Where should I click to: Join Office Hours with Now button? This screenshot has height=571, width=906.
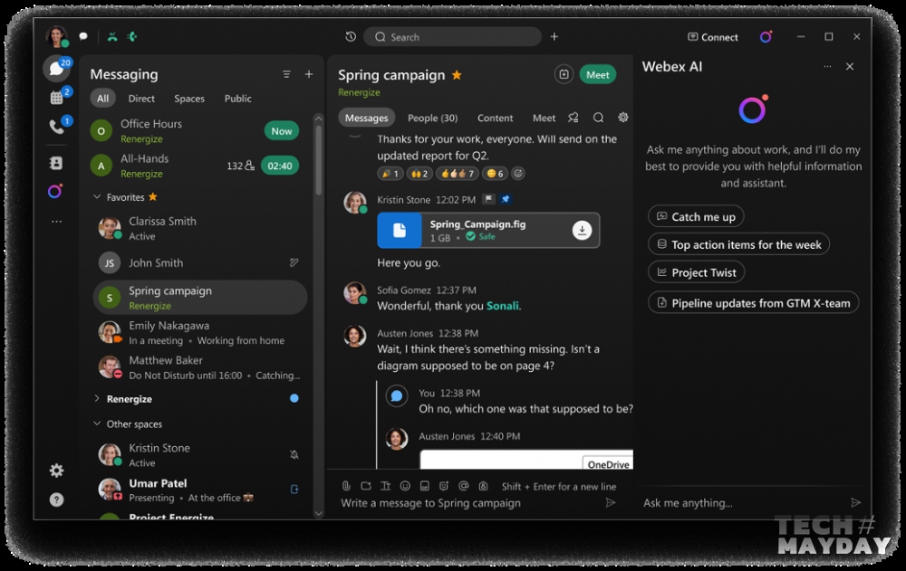click(282, 131)
